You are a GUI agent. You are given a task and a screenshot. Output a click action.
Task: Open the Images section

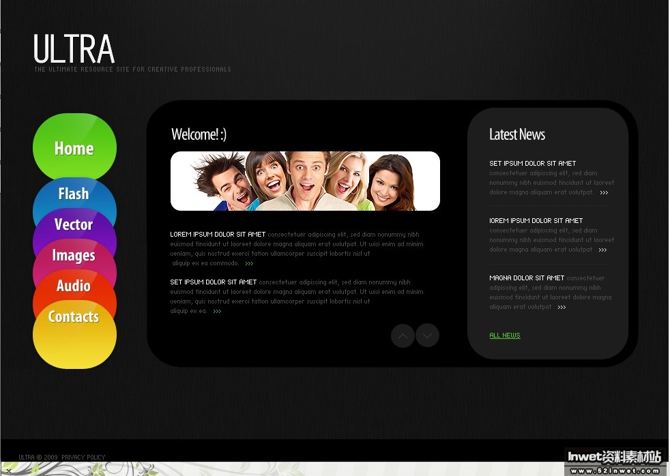click(74, 255)
